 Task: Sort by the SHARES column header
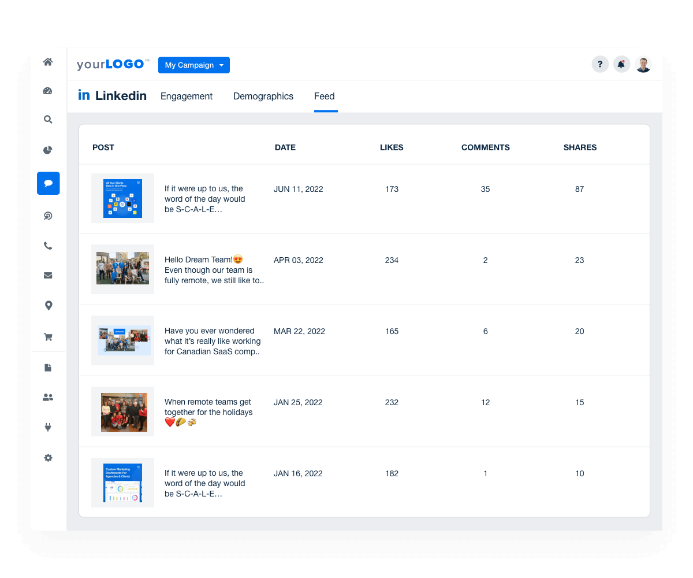(580, 147)
